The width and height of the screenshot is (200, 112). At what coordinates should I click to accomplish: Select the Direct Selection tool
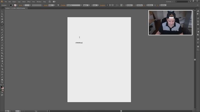[2, 14]
